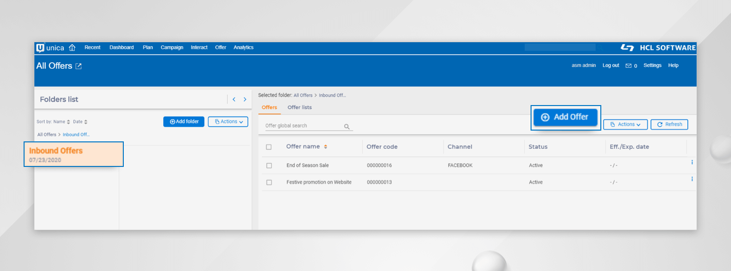Open the mail notifications envelope icon
731x271 pixels.
tap(628, 66)
